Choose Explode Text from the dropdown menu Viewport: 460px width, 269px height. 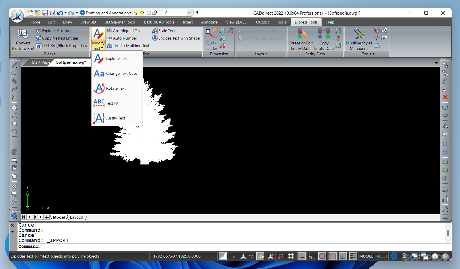tap(117, 58)
